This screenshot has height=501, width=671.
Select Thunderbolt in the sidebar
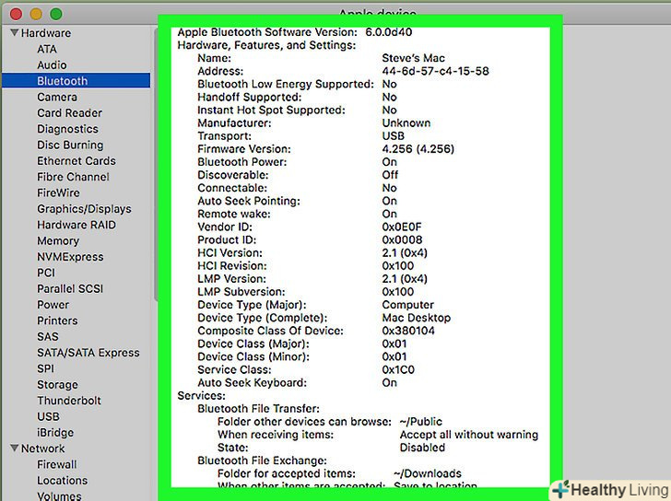(69, 401)
